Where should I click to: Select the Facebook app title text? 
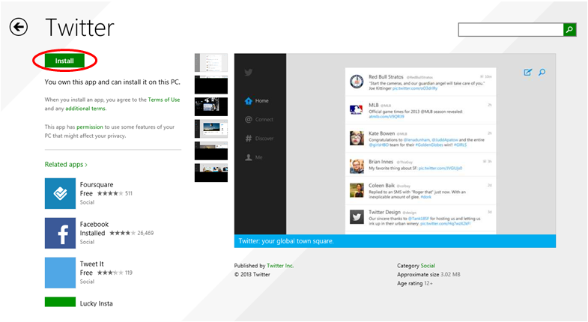point(94,224)
